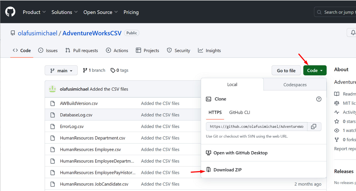Open HumanResources Employee.csv file

[90, 149]
